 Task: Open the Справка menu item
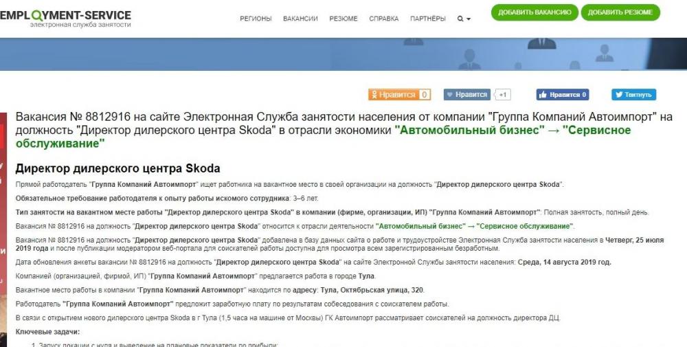tap(383, 19)
